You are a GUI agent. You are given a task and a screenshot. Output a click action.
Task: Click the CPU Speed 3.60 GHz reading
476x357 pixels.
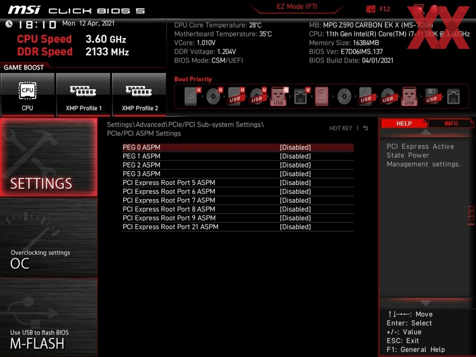coord(72,39)
